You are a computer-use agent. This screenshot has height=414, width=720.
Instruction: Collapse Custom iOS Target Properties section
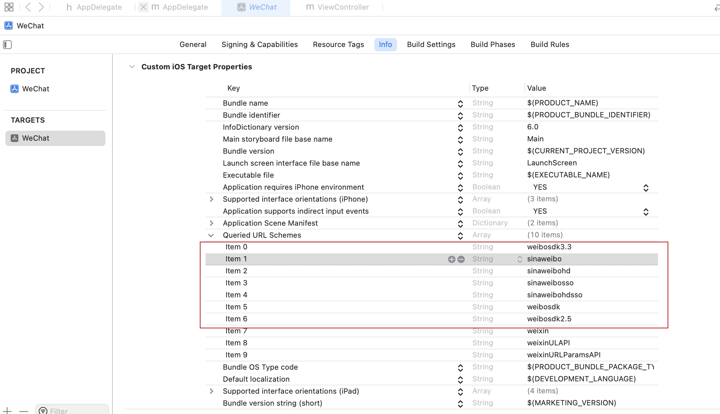tap(132, 67)
